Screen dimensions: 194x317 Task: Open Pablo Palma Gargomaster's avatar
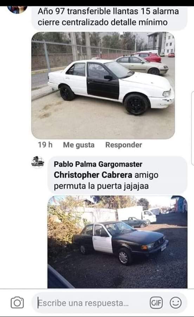[38, 162]
